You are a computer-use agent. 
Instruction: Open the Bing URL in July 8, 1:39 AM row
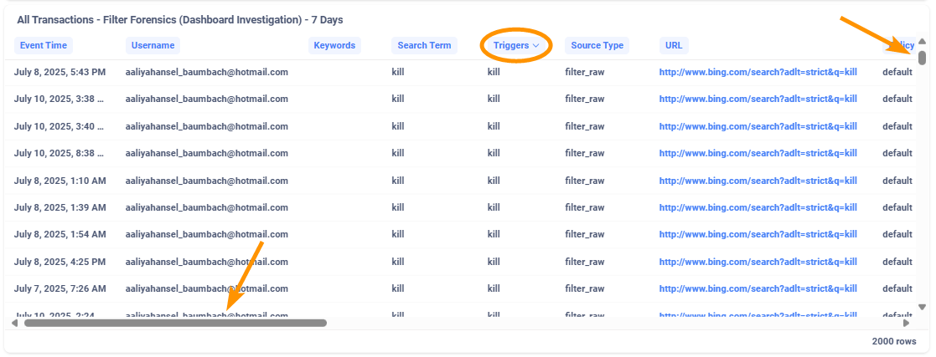[758, 207]
